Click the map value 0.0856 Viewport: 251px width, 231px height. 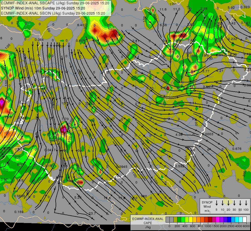pos(19,196)
